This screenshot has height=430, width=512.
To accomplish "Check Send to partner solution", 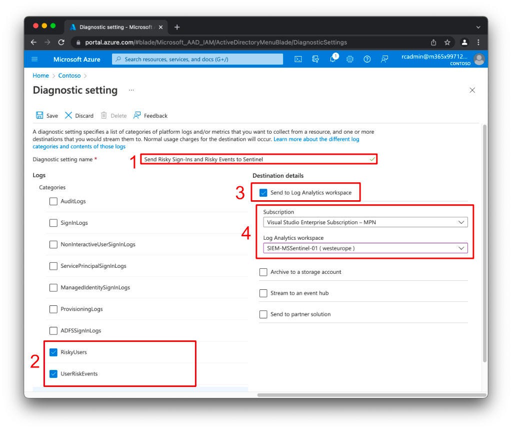I will (263, 314).
